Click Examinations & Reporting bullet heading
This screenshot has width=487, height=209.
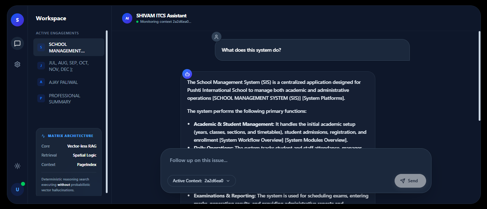click(x=225, y=196)
